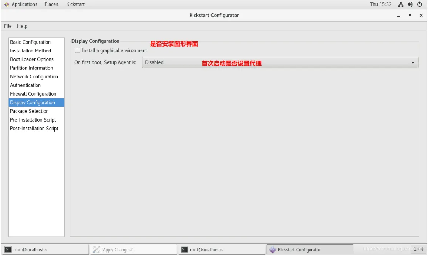The height and width of the screenshot is (256, 428).
Task: Select Basic Configuration in sidebar
Action: 36,42
